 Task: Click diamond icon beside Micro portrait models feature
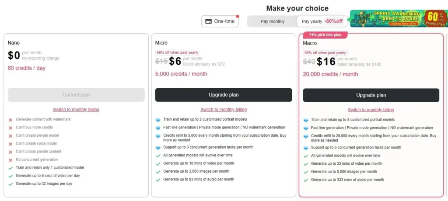(x=158, y=120)
